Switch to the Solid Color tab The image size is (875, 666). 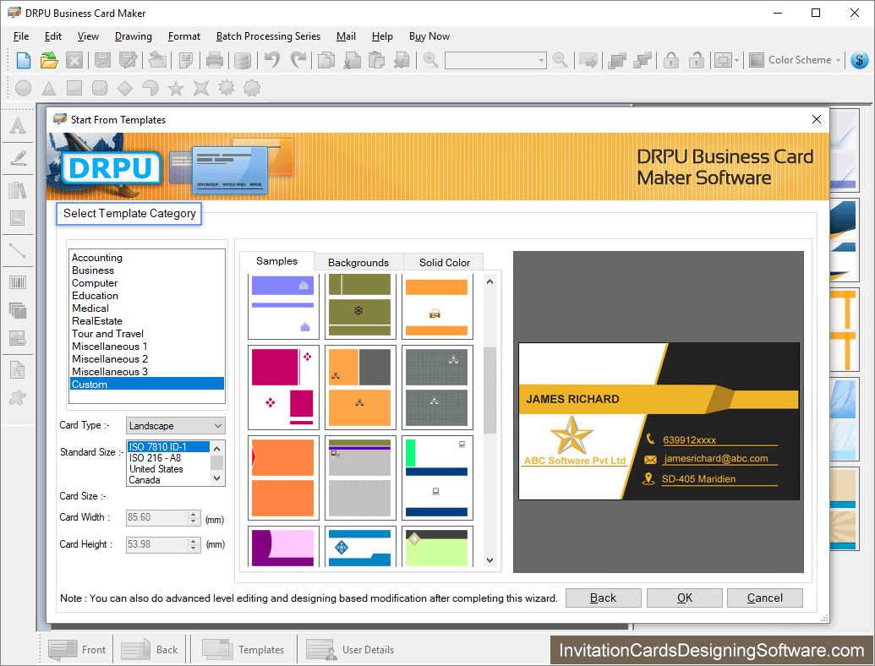(x=444, y=263)
